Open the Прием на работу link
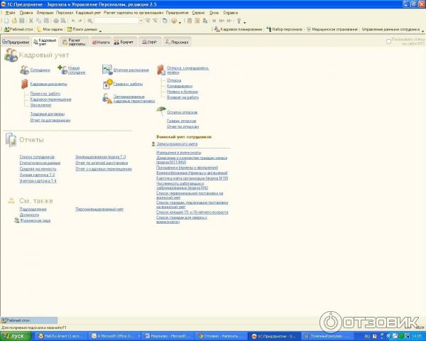 pyautogui.click(x=45, y=94)
